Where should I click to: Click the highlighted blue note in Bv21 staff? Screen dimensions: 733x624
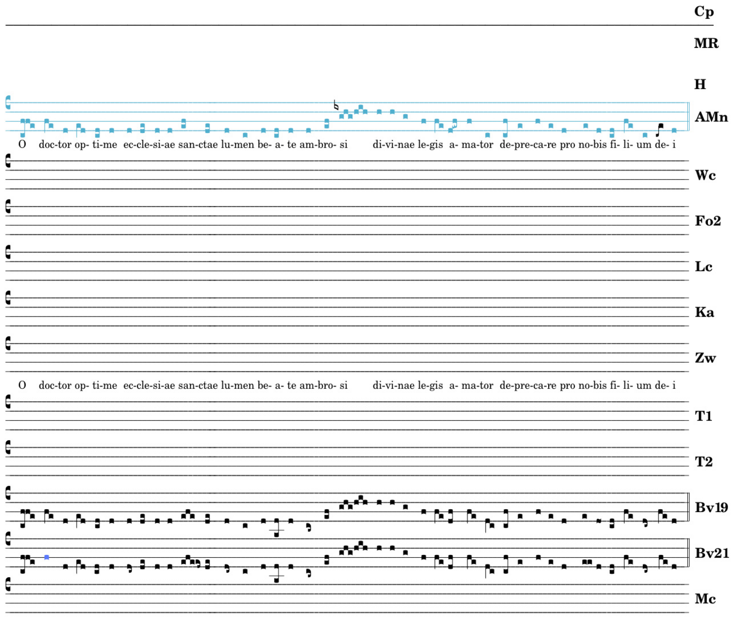tap(47, 557)
